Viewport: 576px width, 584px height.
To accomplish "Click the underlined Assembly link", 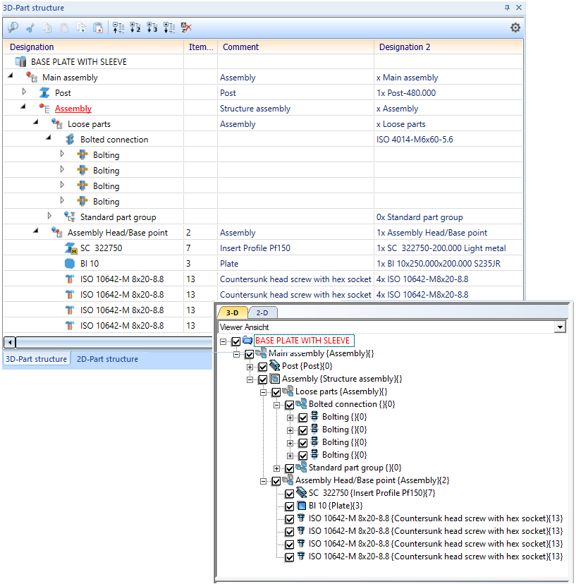I will (x=73, y=109).
